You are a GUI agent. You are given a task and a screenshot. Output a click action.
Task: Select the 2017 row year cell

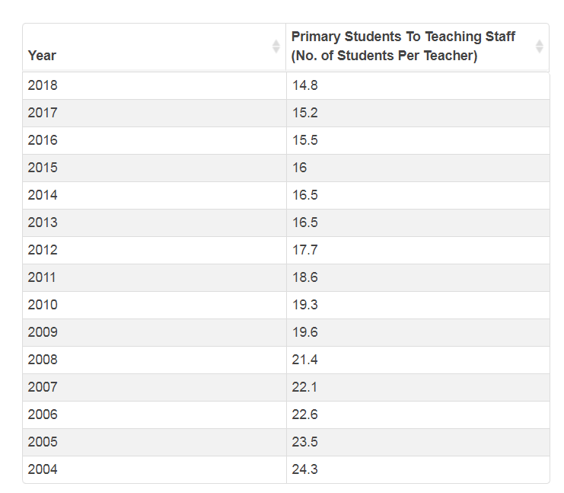coord(43,113)
